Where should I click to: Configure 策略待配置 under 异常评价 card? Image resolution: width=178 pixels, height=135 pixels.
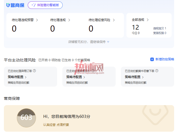tap(76, 77)
